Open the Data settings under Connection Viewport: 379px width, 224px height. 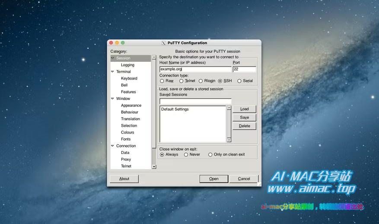tap(125, 153)
